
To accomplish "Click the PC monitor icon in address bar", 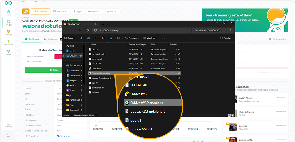I will [x=95, y=30].
